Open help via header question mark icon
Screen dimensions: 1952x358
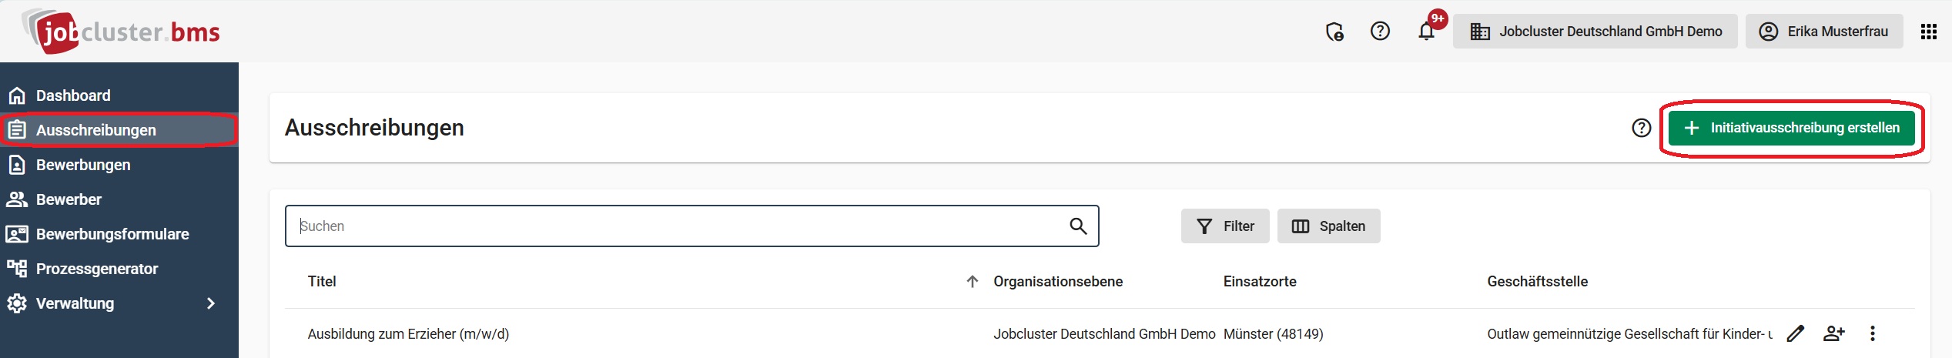point(1380,32)
